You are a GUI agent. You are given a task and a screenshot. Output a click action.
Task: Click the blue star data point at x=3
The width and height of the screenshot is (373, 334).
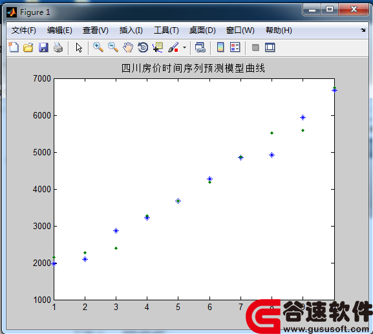pyautogui.click(x=116, y=230)
